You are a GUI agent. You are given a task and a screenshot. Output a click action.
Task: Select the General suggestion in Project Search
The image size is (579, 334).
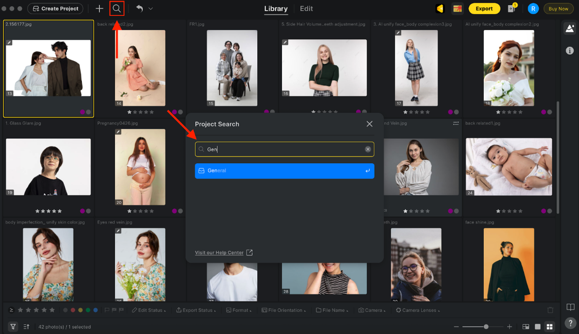[284, 171]
